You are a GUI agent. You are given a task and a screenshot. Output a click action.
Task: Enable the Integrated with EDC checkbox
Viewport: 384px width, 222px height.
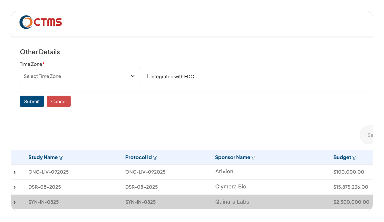(x=145, y=76)
